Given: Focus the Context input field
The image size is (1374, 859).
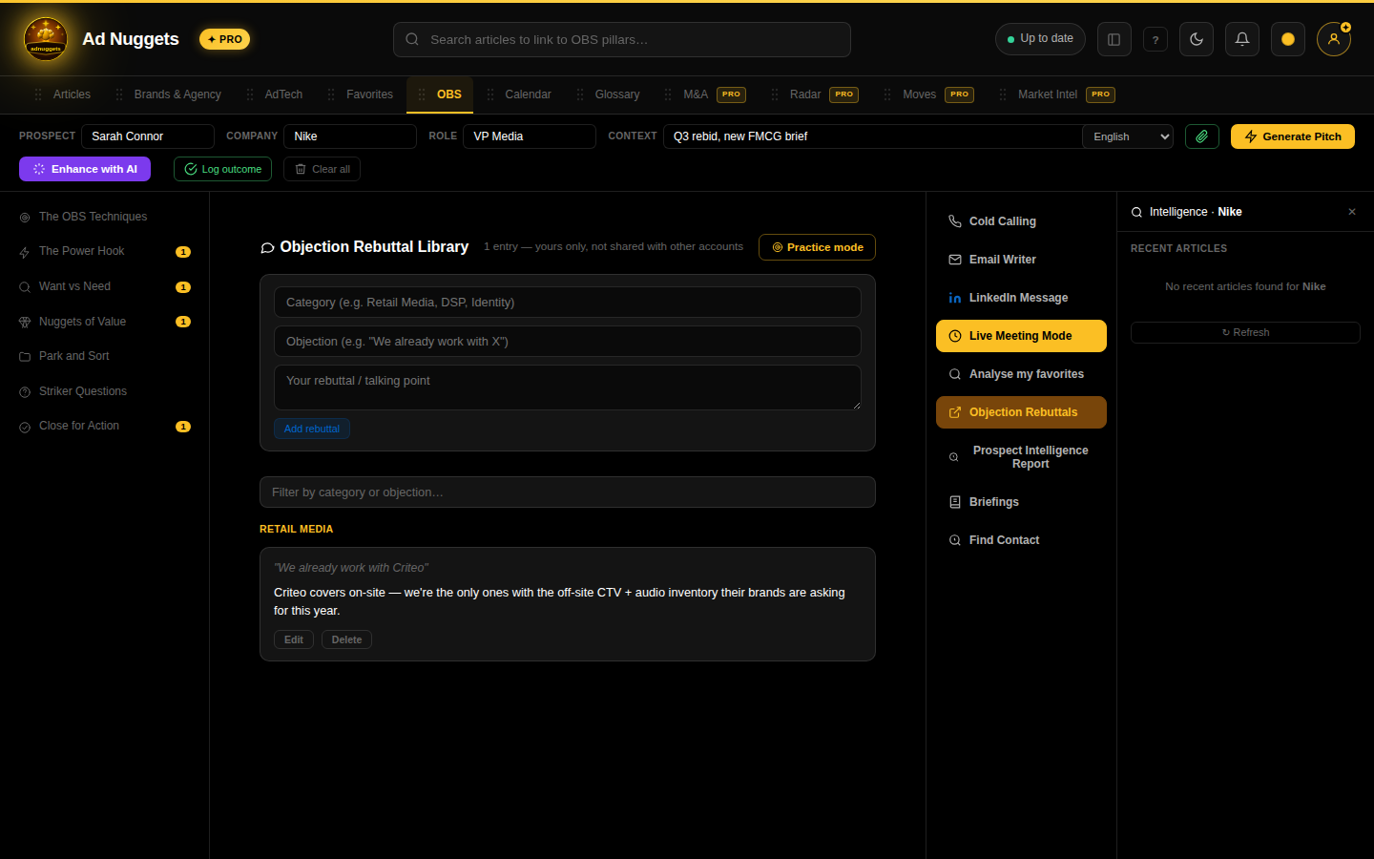Looking at the screenshot, I should 873,136.
